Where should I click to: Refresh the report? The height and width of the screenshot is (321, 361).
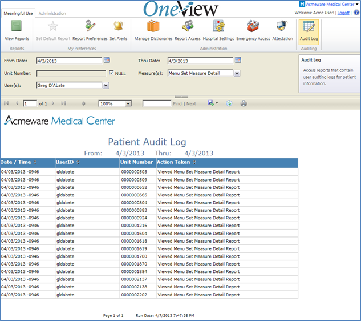(229, 103)
